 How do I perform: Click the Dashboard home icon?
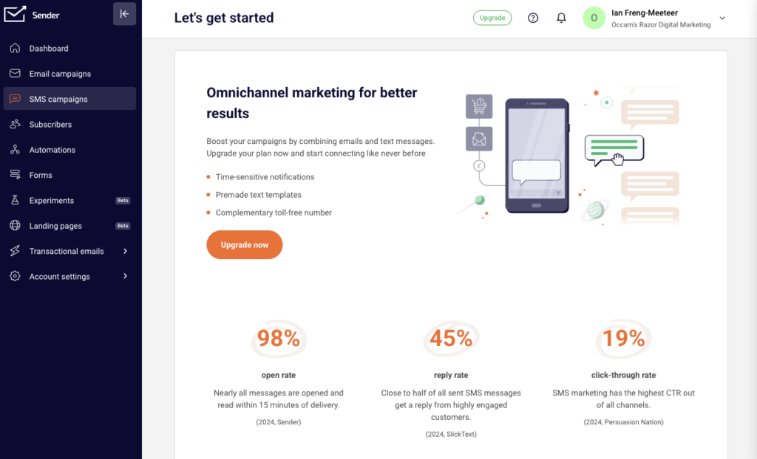pos(15,49)
